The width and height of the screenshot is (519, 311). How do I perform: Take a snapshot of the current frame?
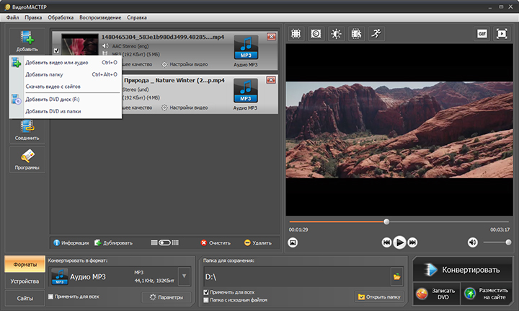[x=293, y=242]
